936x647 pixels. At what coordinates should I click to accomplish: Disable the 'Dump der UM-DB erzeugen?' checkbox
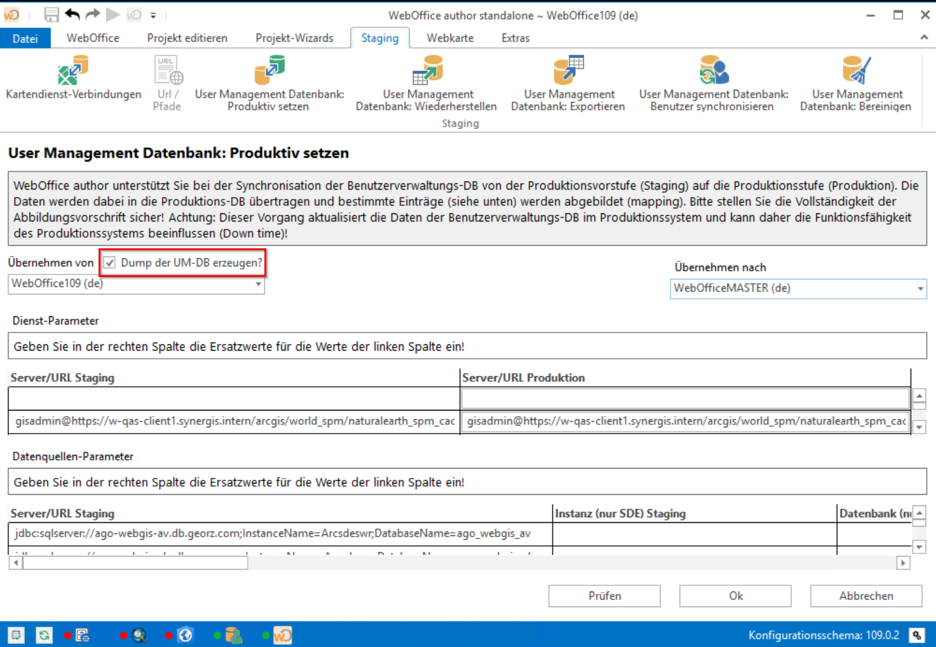click(x=110, y=263)
